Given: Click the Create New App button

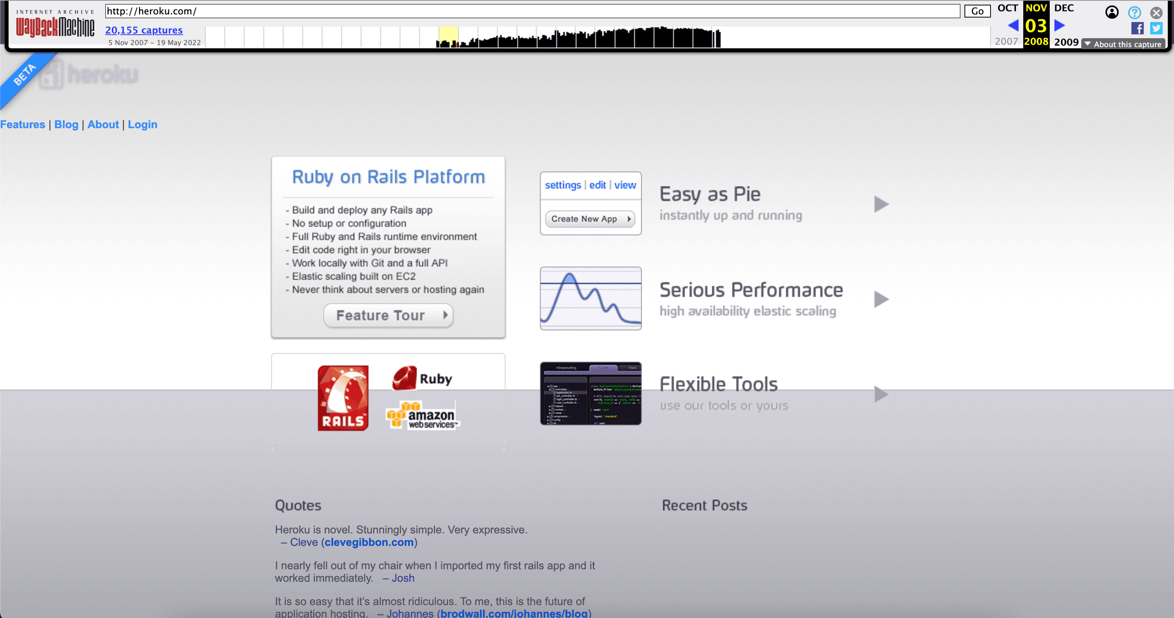Looking at the screenshot, I should 590,219.
